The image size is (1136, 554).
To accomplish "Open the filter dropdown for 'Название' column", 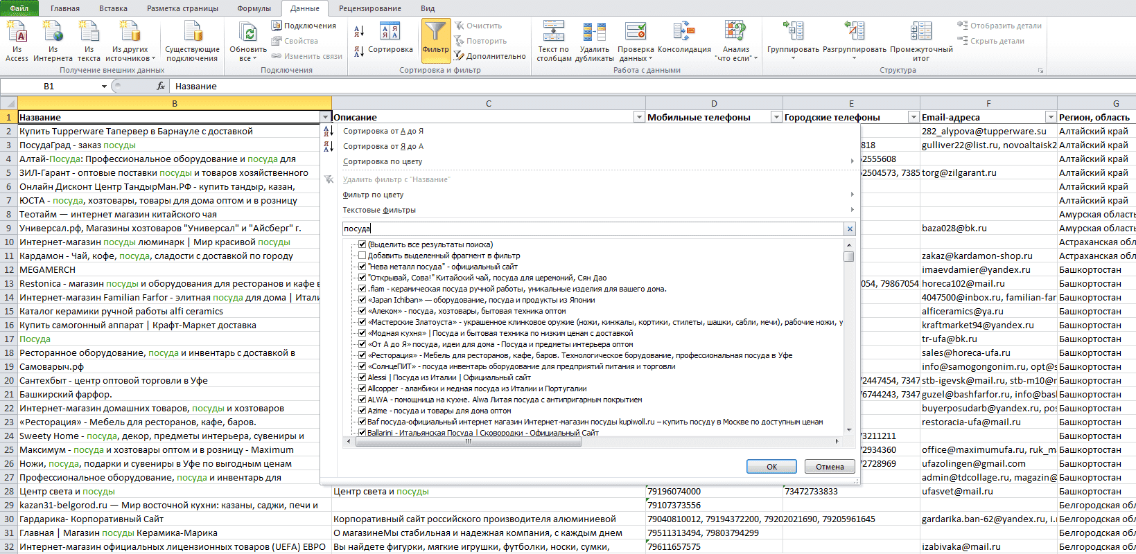I will point(325,117).
